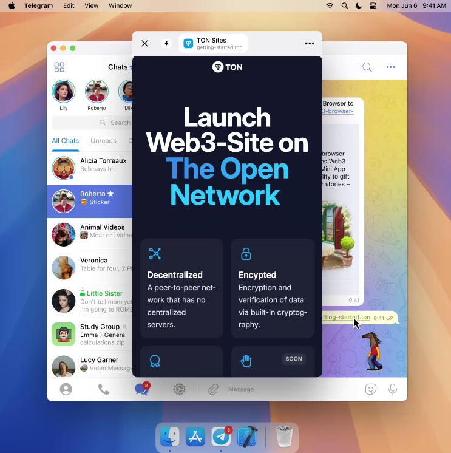Click the TON Sites address bar
451x453 pixels.
pos(213,43)
